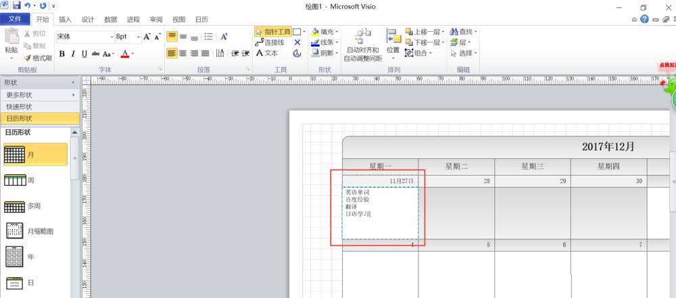The width and height of the screenshot is (676, 298).
Task: Select the Text tool (文本)
Action: pyautogui.click(x=267, y=53)
